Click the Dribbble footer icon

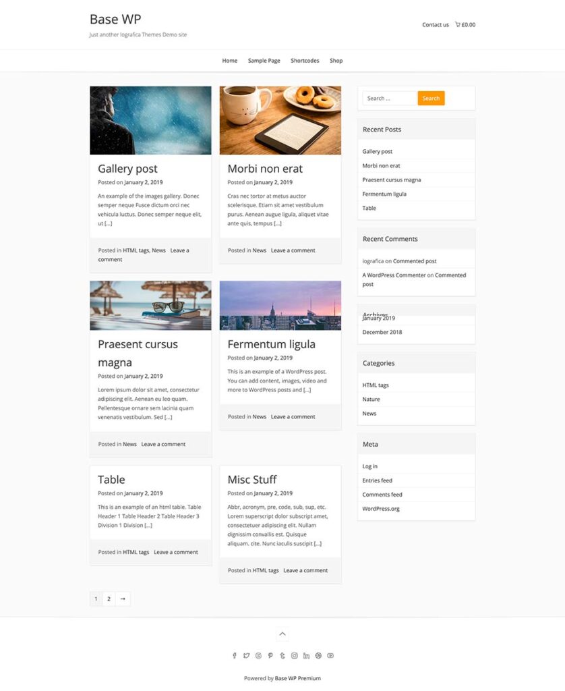[318, 655]
